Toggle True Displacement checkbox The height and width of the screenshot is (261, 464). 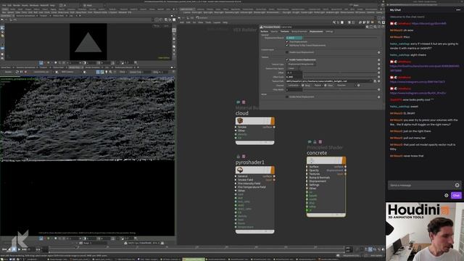(x=287, y=42)
